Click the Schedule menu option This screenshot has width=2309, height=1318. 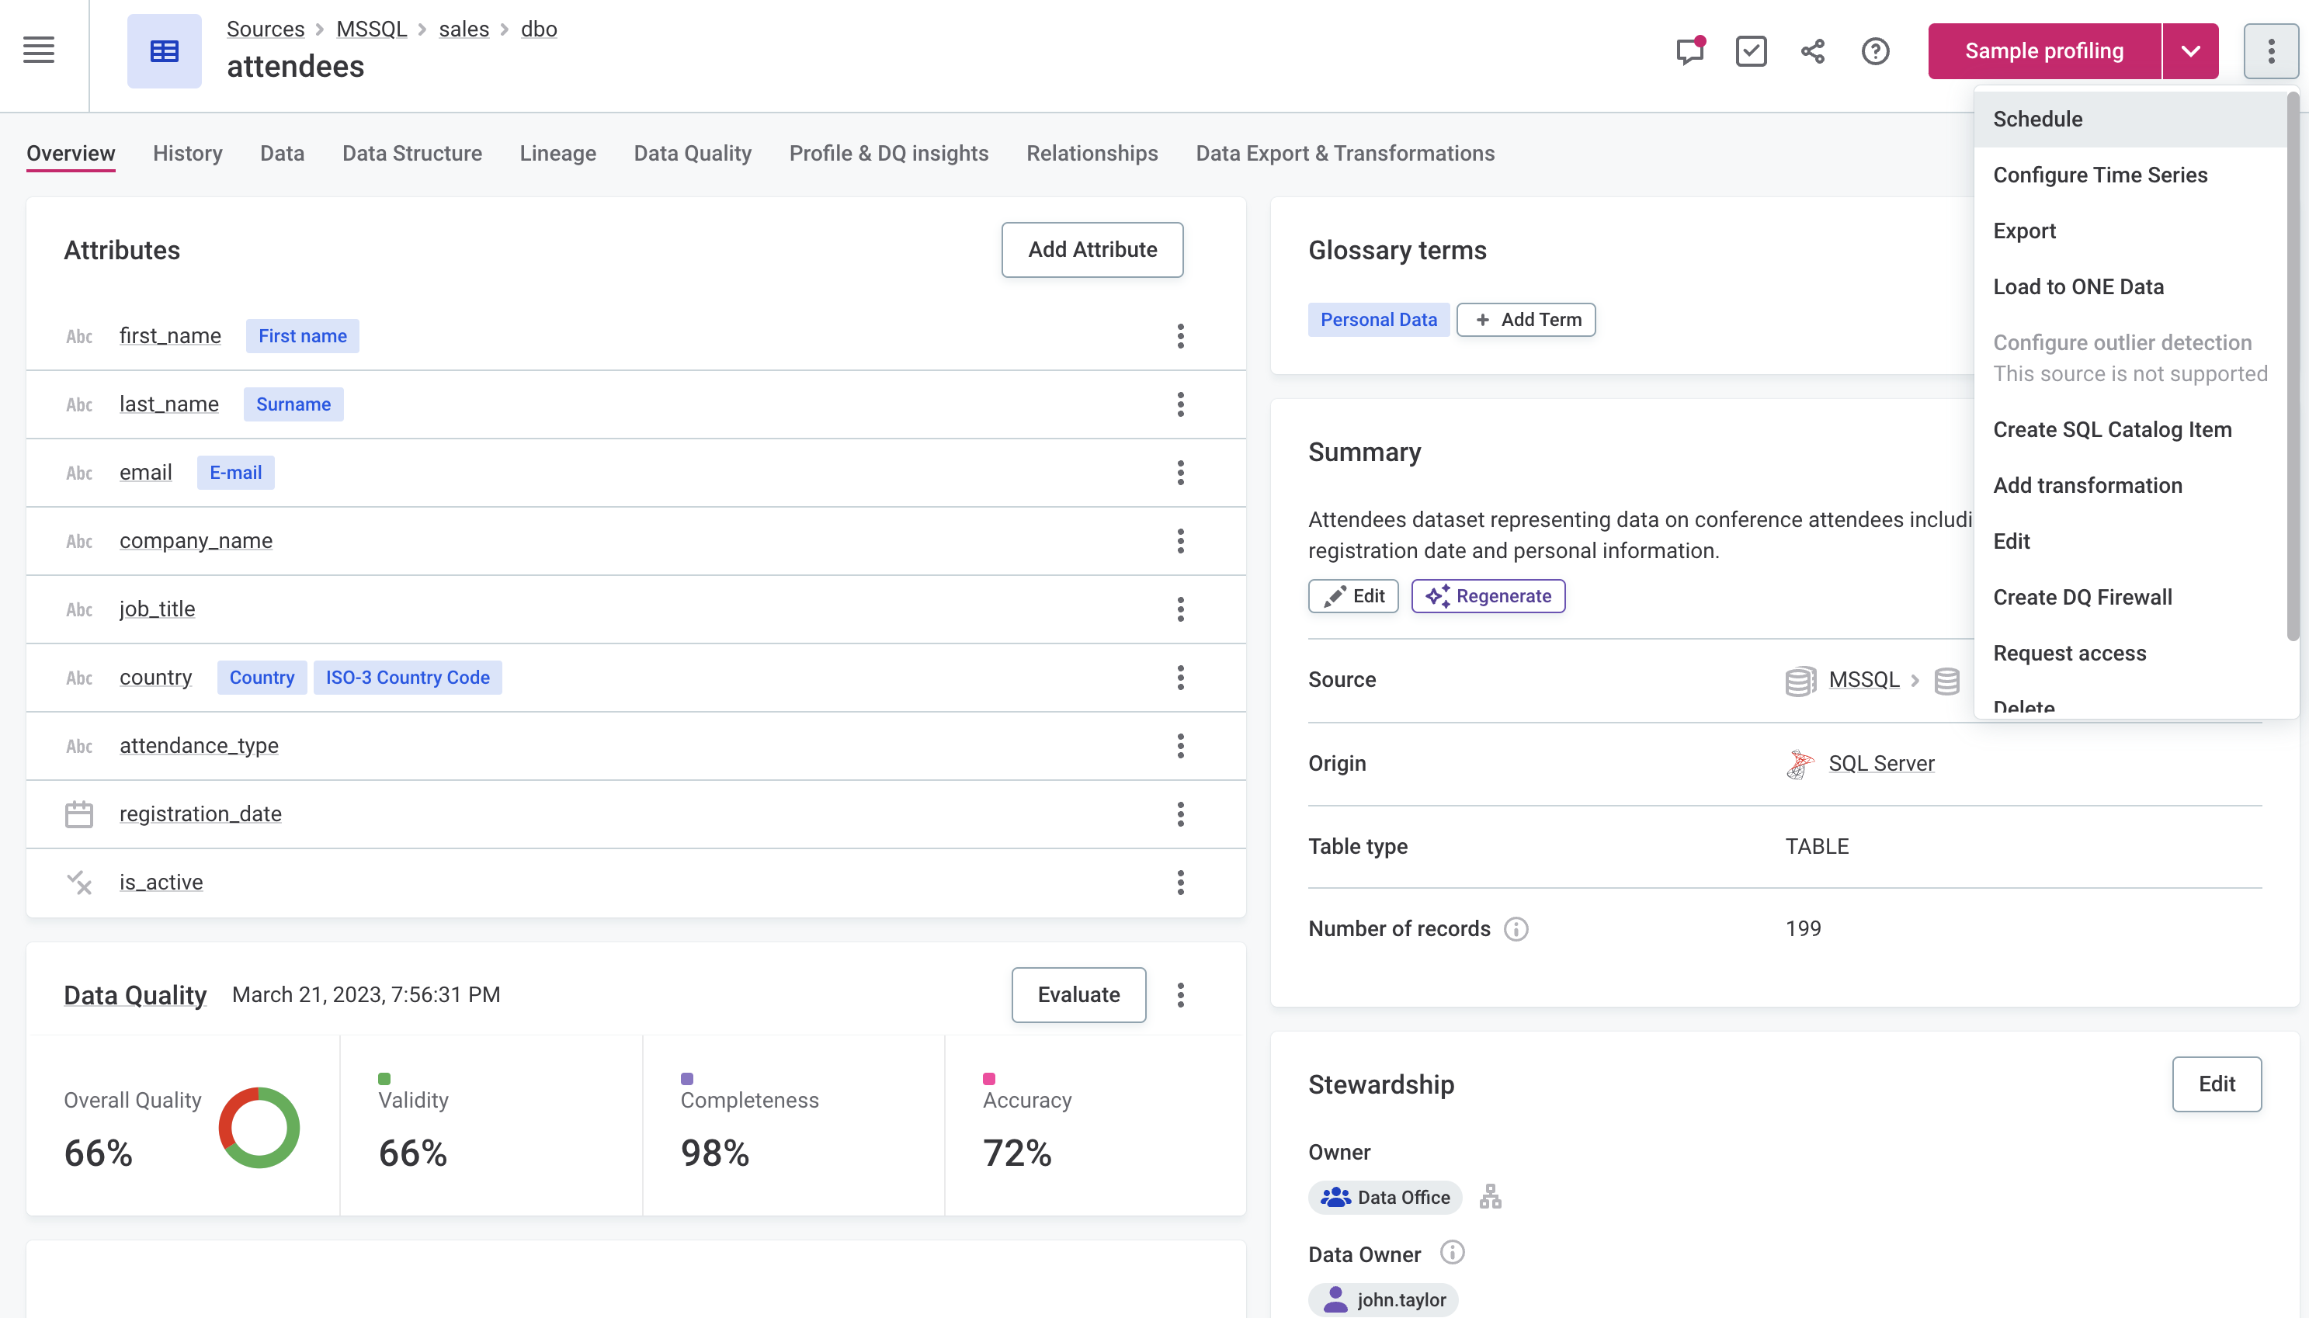tap(2038, 119)
